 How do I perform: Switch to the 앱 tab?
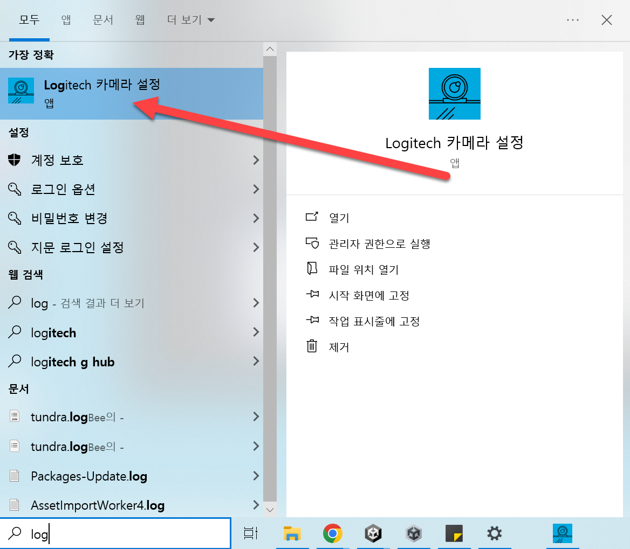point(66,19)
